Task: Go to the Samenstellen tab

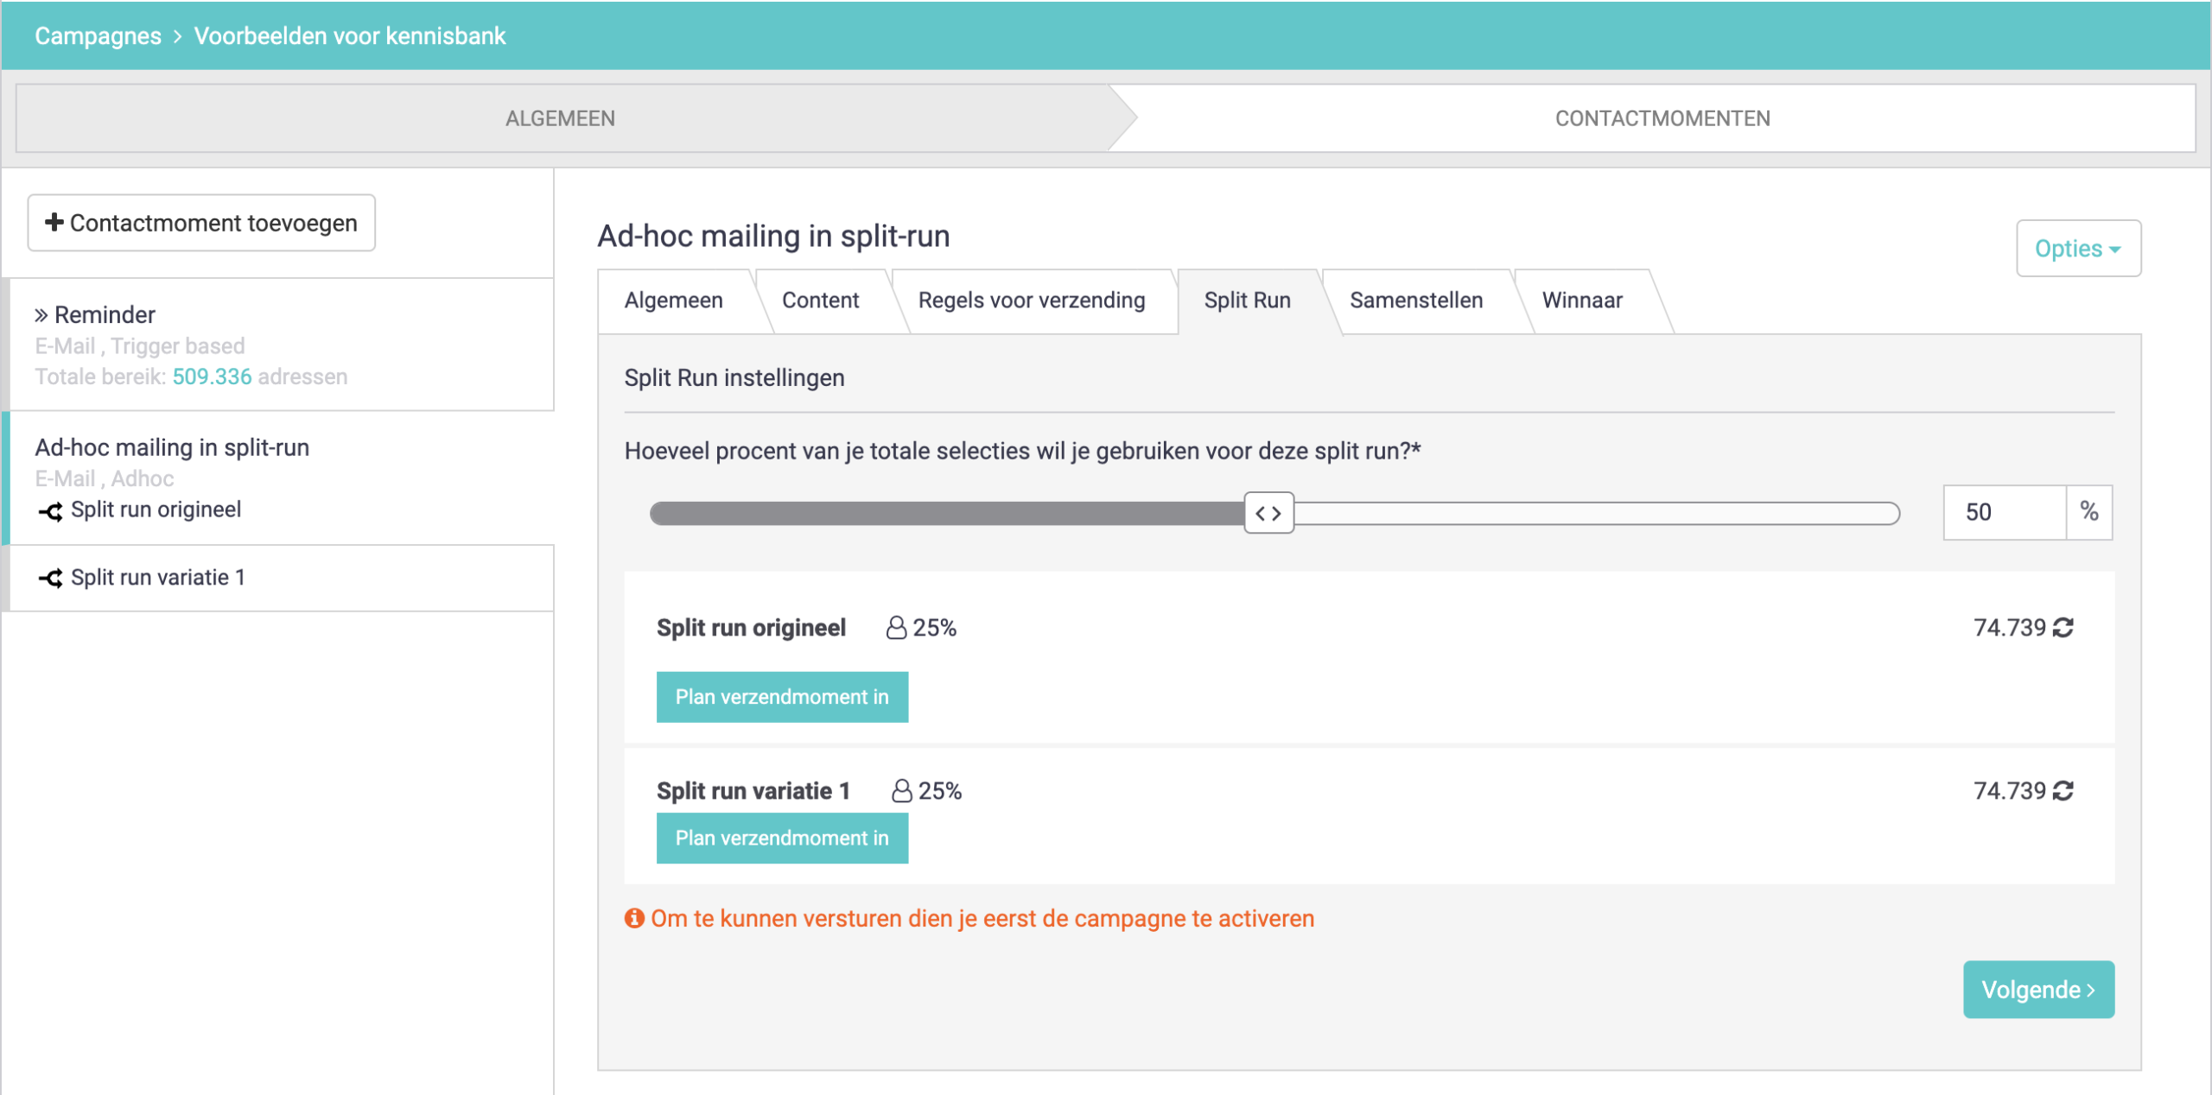Action: (x=1416, y=301)
